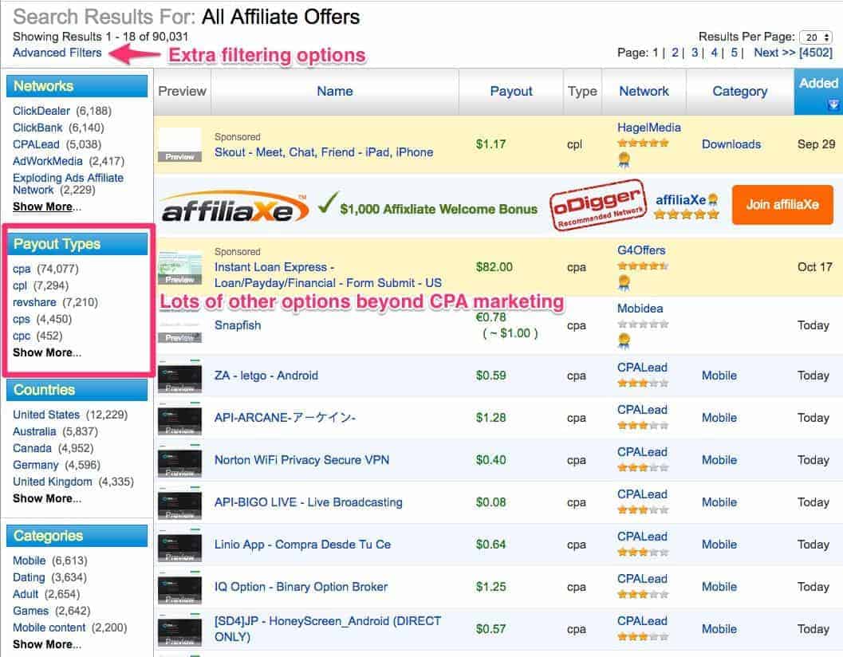Open Norton WiFi Privacy Secure VPN offer
The image size is (843, 657).
point(301,460)
